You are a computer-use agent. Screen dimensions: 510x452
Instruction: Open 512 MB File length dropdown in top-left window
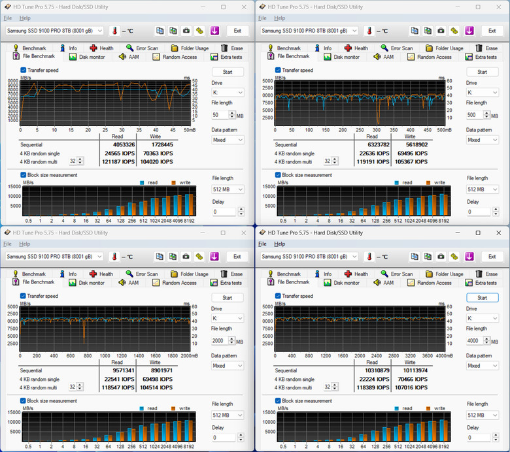[228, 189]
